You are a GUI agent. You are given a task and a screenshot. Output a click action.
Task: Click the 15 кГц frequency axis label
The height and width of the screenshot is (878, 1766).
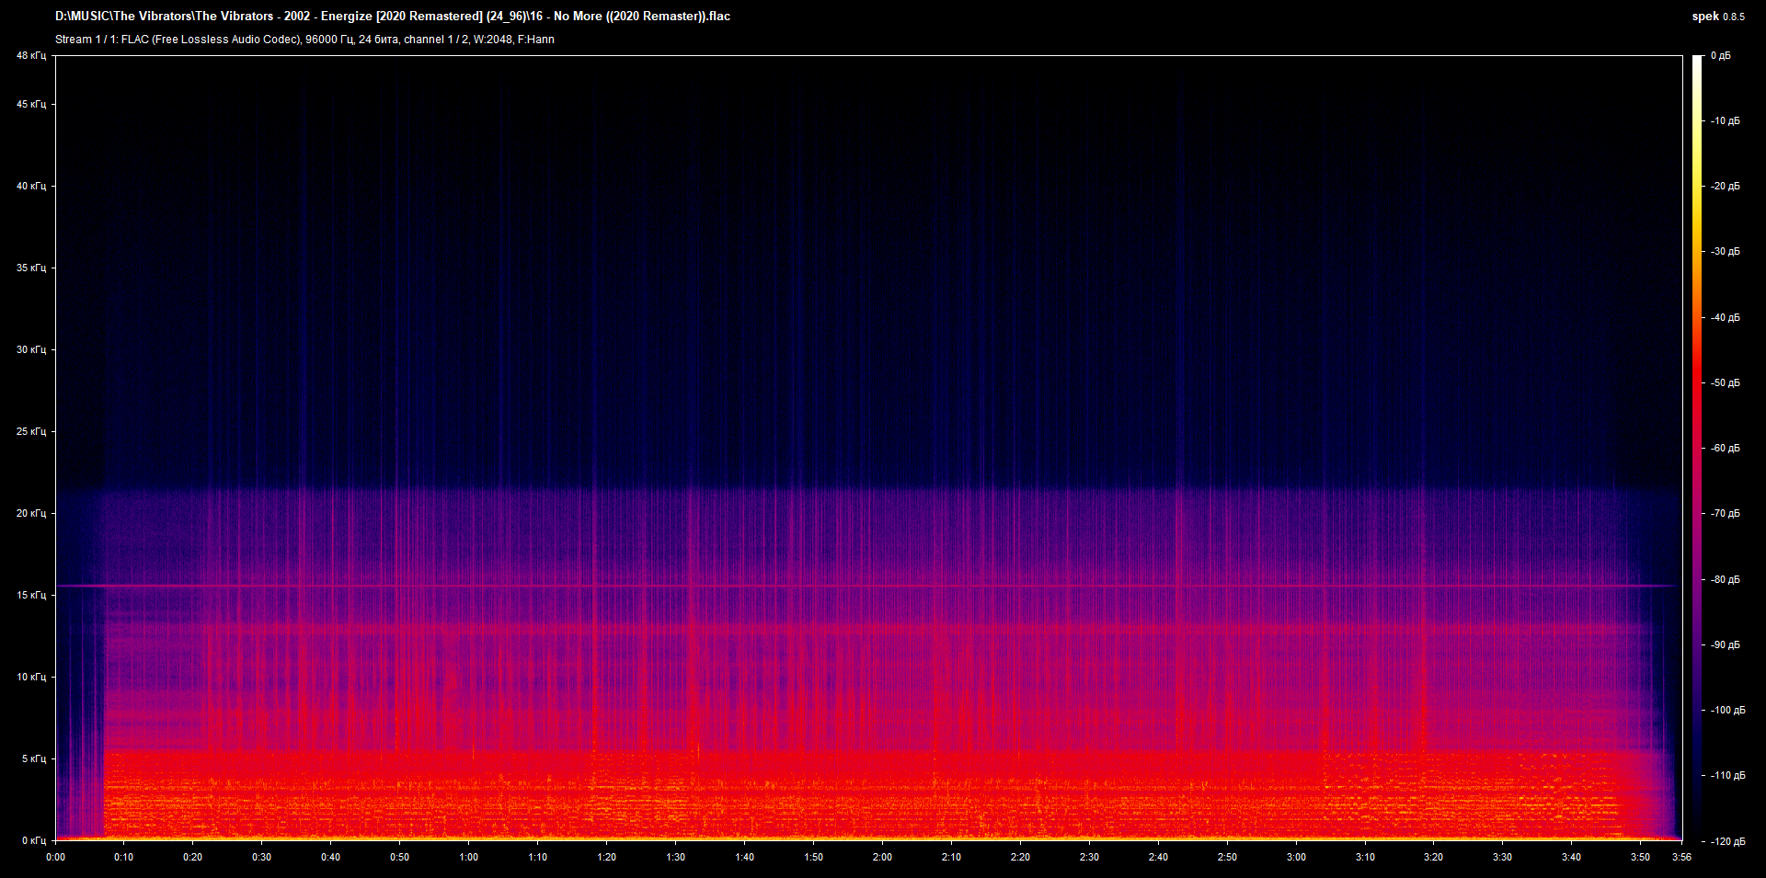[31, 595]
